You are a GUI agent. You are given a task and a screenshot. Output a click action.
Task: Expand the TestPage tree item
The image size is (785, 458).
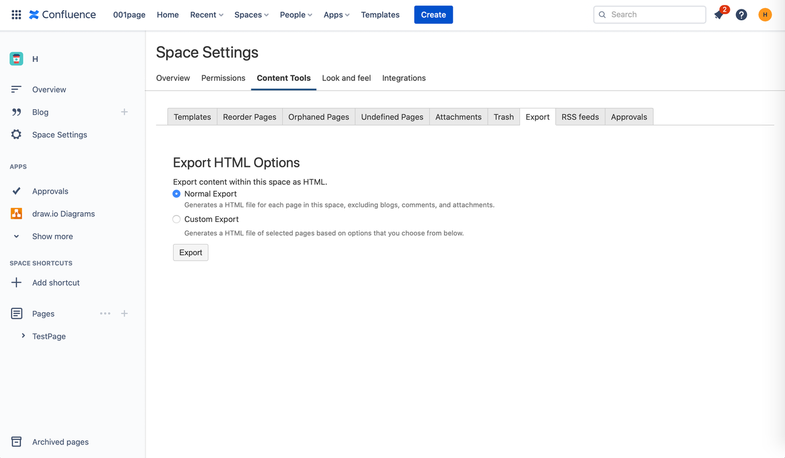pos(23,336)
